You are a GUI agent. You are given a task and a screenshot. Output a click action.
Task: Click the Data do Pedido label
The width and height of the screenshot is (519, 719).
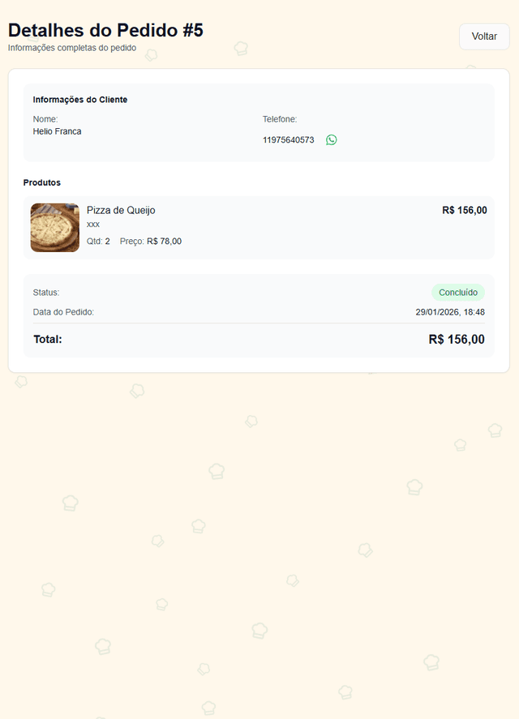click(x=63, y=312)
